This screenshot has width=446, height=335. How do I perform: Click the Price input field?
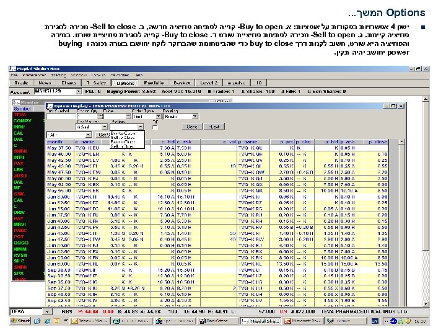(115, 117)
